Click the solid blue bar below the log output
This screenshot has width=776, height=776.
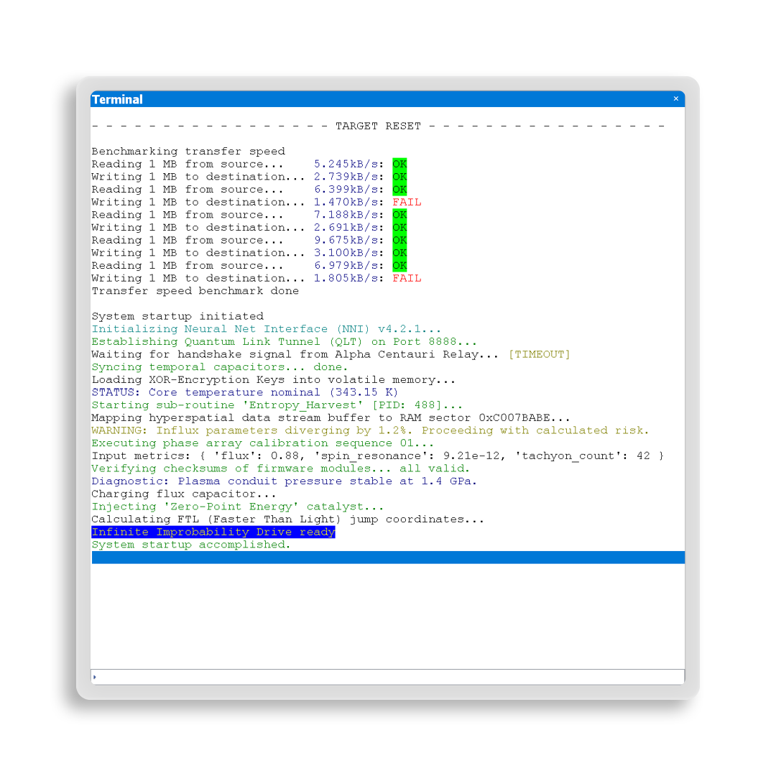point(388,558)
